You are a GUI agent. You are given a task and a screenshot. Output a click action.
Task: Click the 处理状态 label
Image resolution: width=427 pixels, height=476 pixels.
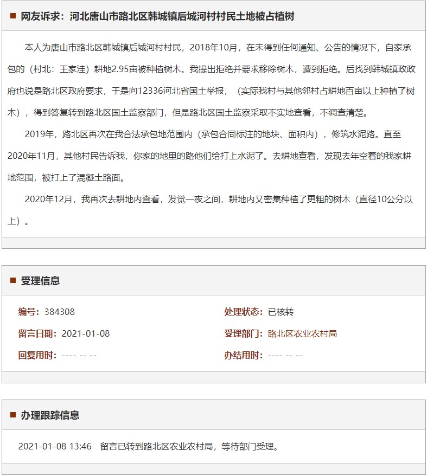click(244, 312)
